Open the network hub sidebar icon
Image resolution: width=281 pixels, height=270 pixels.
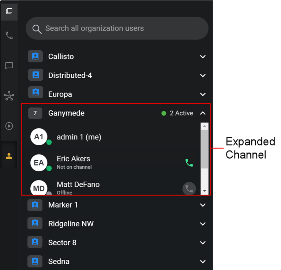pyautogui.click(x=9, y=96)
